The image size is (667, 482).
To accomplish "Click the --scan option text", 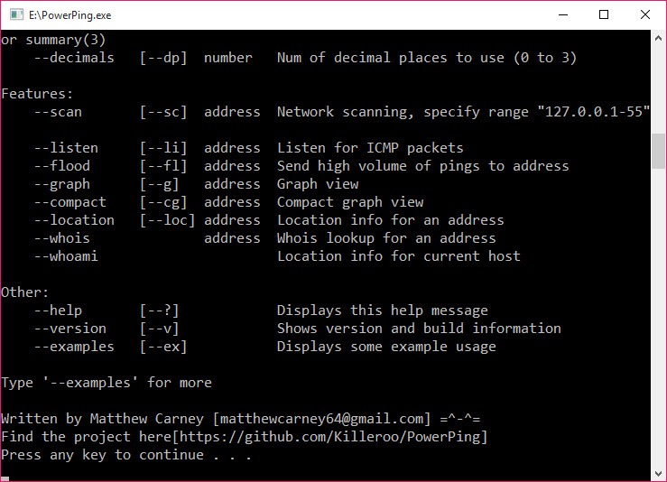I will click(58, 112).
